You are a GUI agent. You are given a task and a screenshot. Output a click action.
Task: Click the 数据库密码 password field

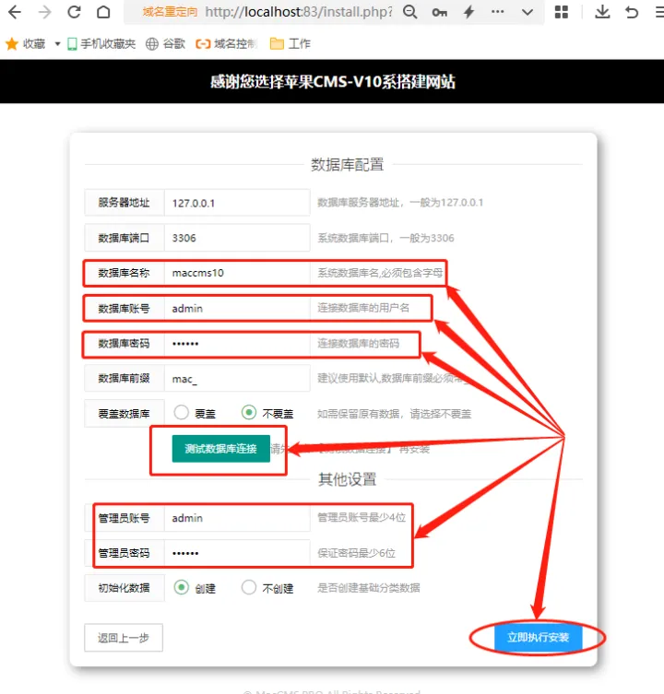coord(237,344)
